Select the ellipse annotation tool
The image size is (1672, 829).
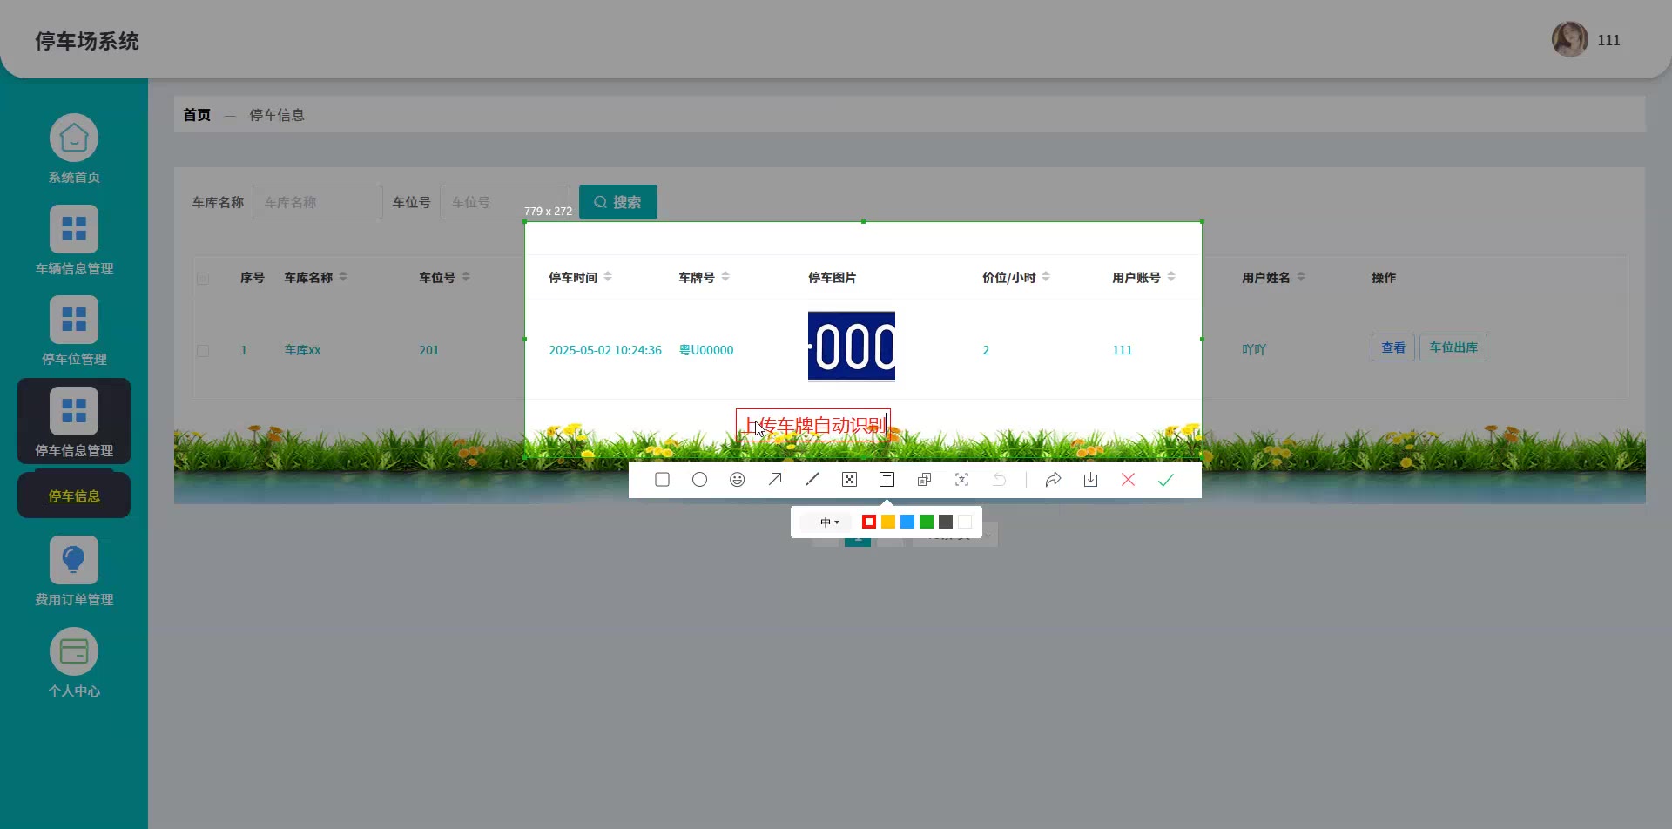tap(699, 480)
